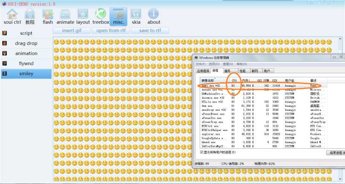
Task: Click the open from rtf button
Action: point(111,31)
